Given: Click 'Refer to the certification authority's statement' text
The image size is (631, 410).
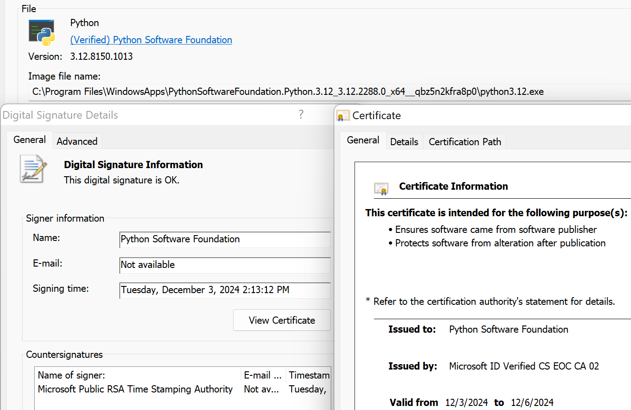Looking at the screenshot, I should (x=494, y=302).
